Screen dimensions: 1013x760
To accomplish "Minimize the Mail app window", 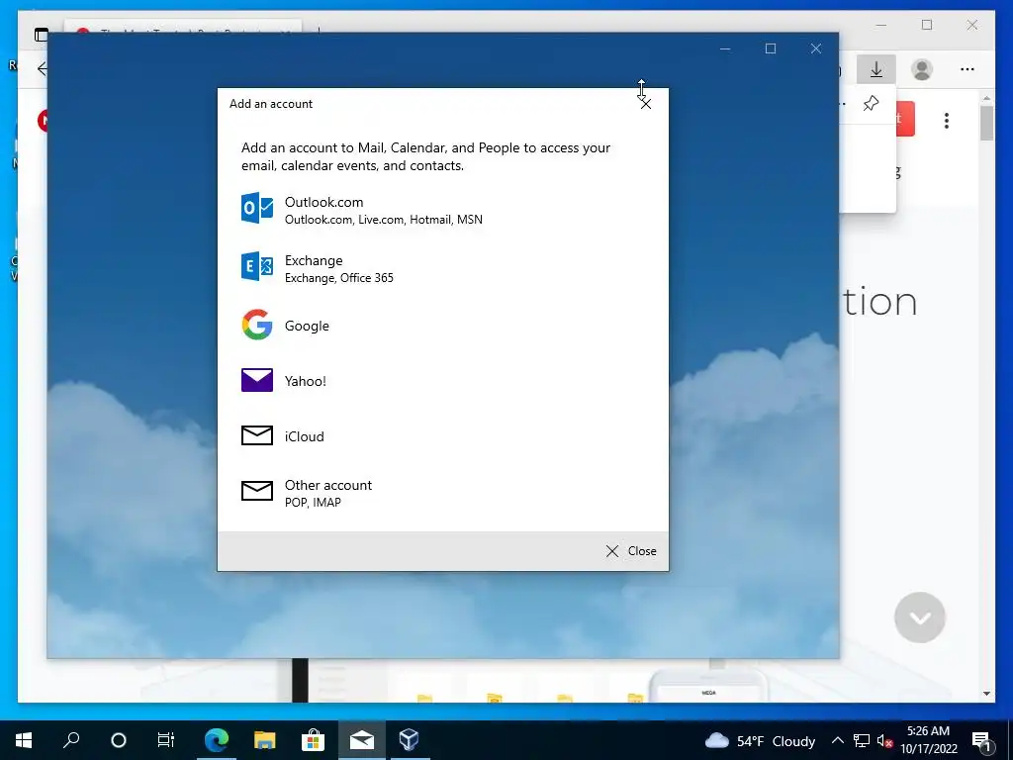I will [725, 48].
